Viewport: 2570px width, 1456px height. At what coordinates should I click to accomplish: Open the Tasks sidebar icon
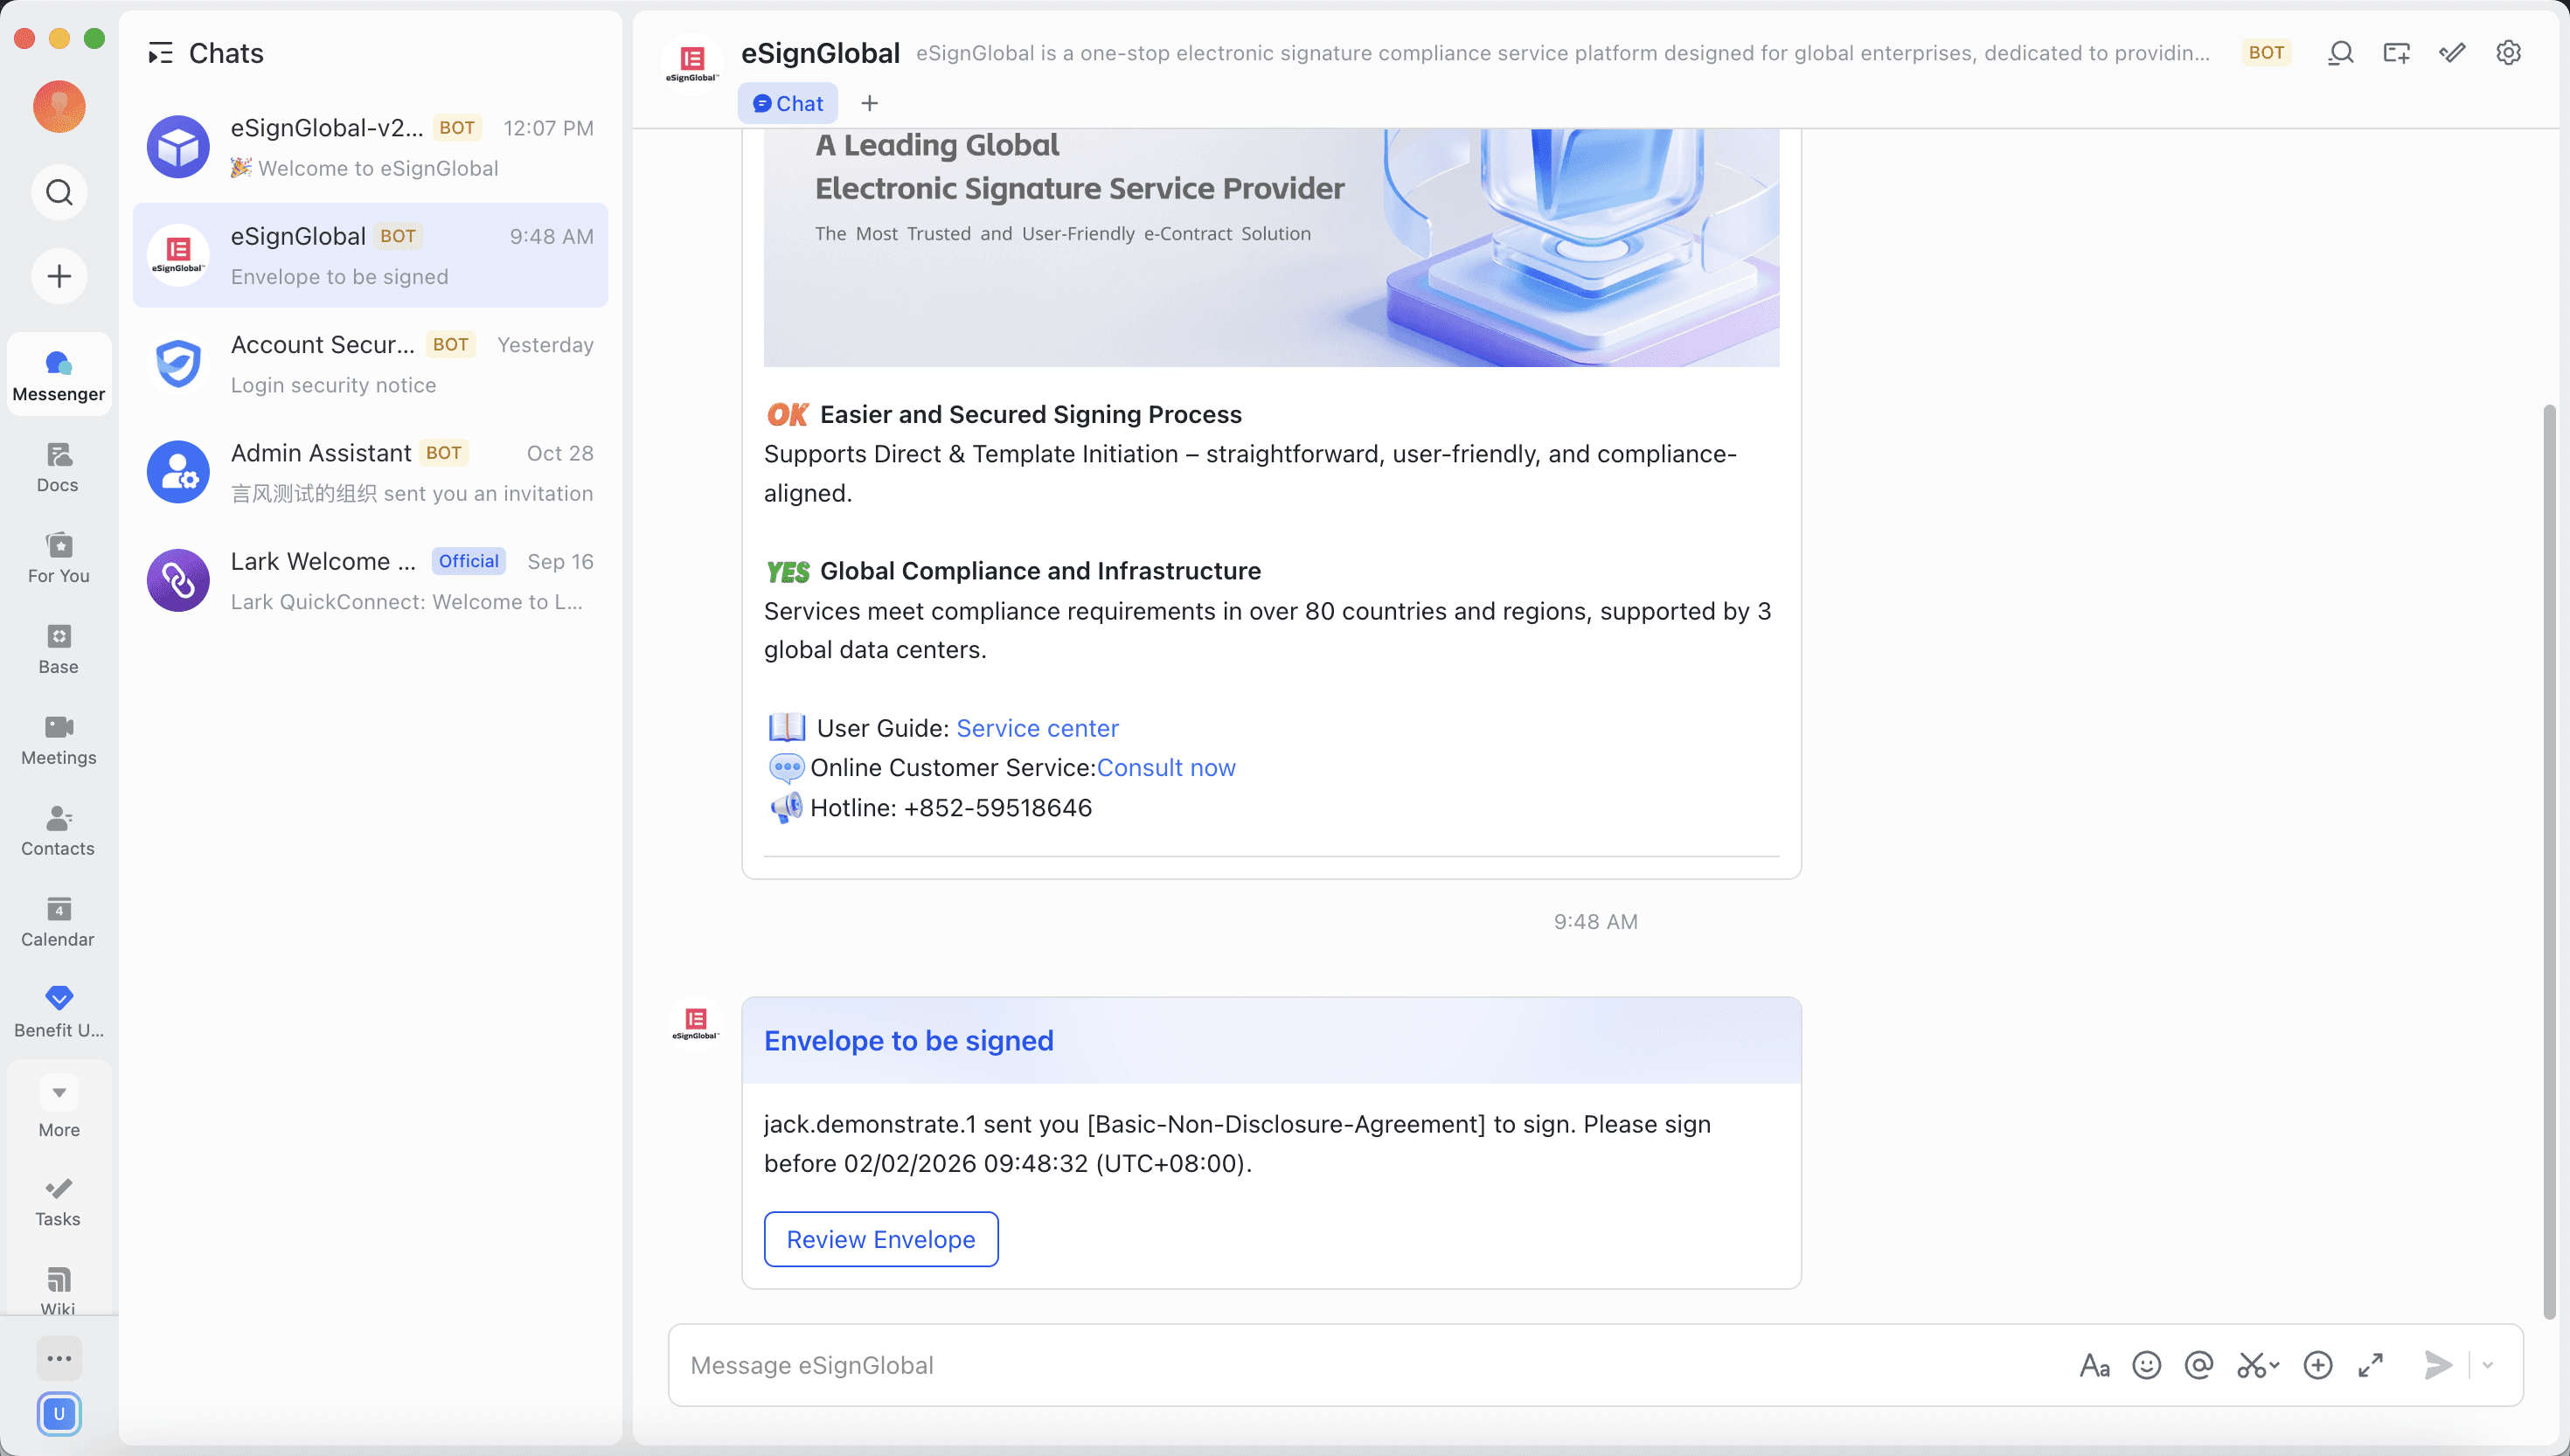click(58, 1201)
